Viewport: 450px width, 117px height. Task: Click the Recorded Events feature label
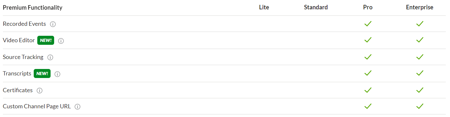(24, 24)
